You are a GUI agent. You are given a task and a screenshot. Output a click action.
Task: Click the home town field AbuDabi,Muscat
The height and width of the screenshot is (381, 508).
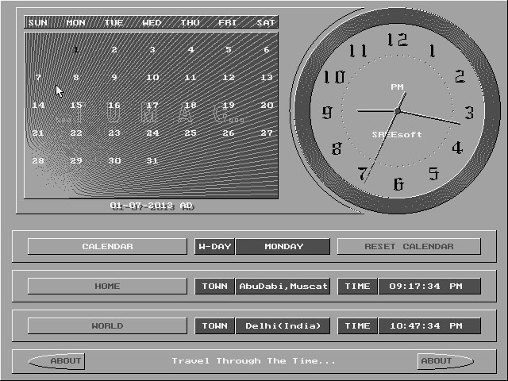pos(283,286)
